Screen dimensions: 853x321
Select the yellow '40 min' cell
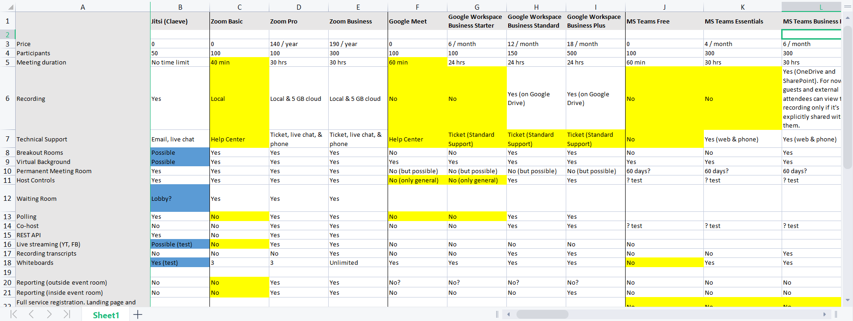tap(239, 62)
